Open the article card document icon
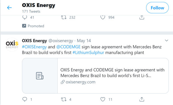The width and height of the screenshot is (173, 105). (40, 76)
